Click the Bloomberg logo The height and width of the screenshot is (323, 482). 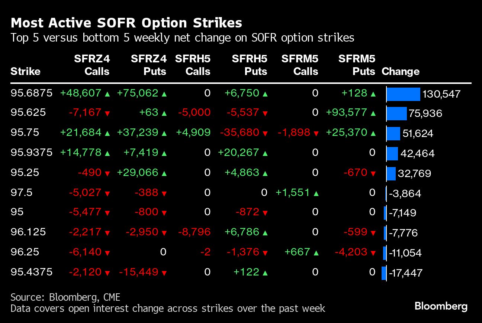pos(441,306)
